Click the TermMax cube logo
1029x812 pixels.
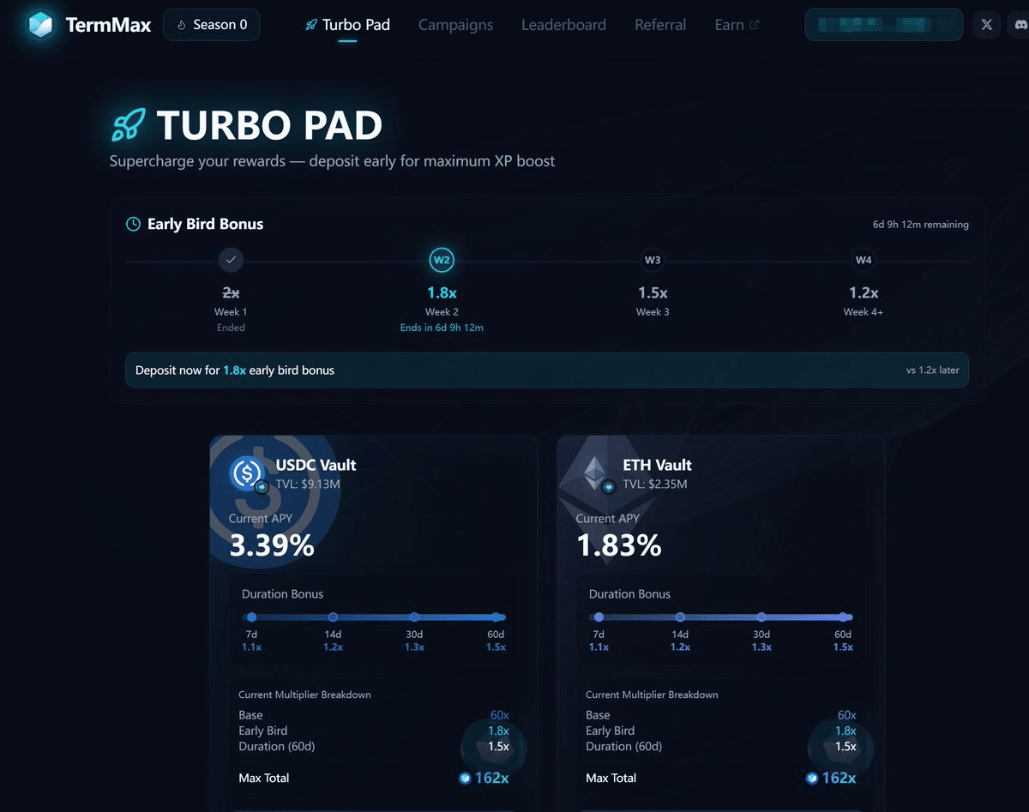40,25
